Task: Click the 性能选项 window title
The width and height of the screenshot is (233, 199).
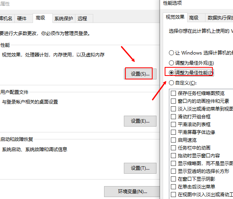Action: click(172, 3)
